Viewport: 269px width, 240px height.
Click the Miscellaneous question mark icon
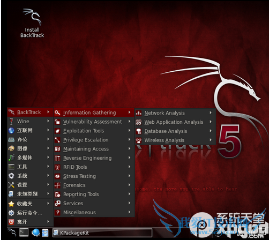coord(57,212)
